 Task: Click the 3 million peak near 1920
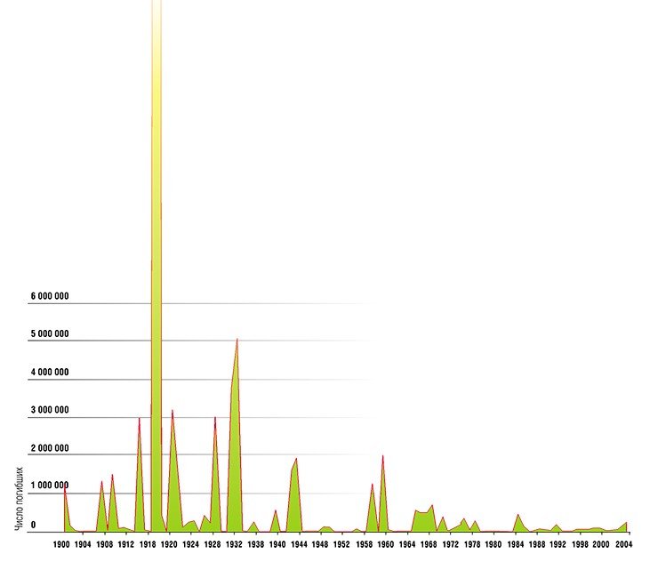[173, 472]
